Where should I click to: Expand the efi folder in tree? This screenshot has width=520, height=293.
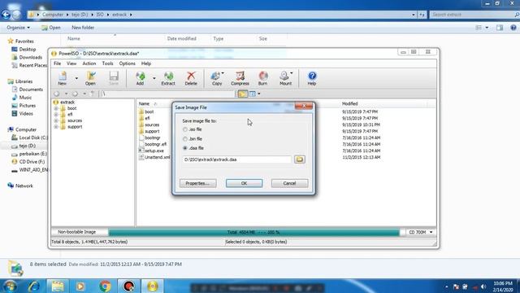(x=56, y=114)
